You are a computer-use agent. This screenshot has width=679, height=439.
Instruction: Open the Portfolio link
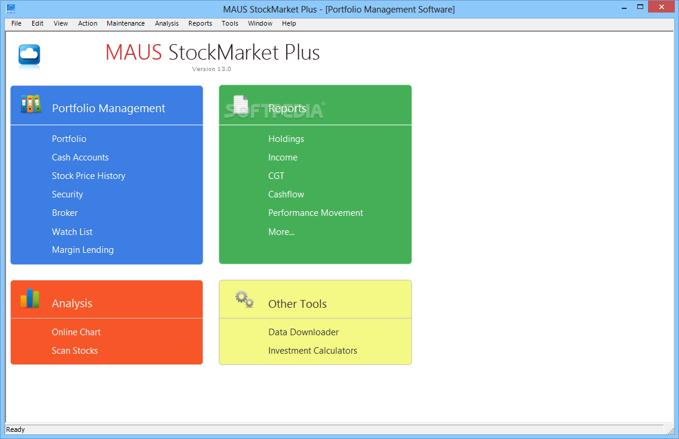pos(69,139)
